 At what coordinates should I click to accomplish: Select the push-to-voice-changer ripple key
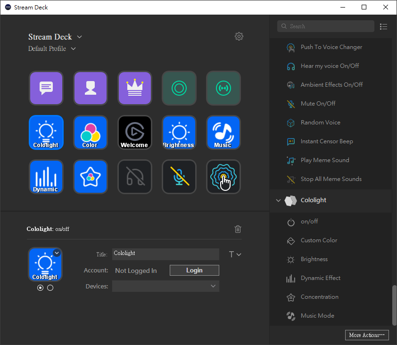click(x=223, y=177)
